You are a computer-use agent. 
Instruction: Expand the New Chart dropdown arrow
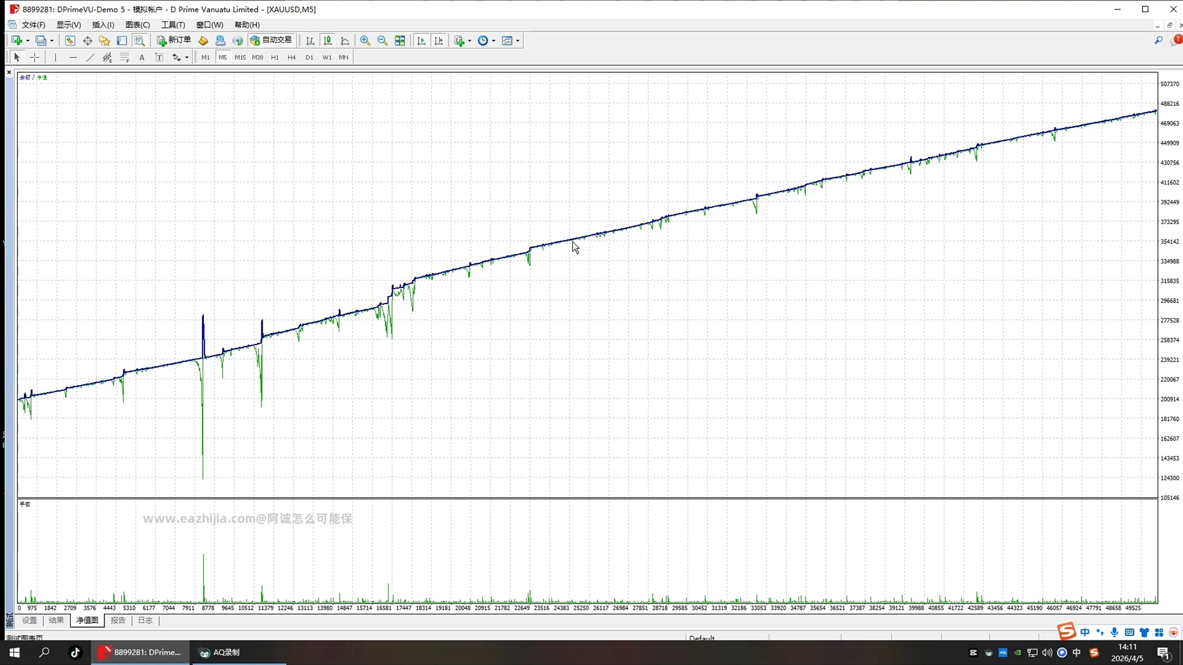[x=28, y=41]
